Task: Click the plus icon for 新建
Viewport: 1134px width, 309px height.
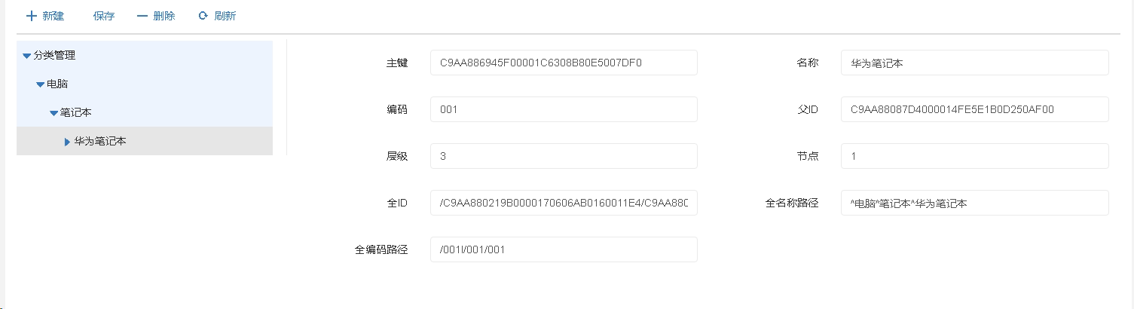Action: pos(32,16)
